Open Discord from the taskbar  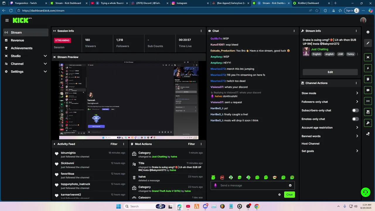(x=205, y=206)
